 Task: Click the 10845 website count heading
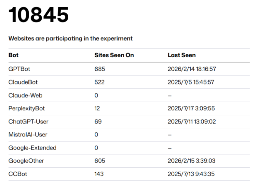[x=38, y=15]
